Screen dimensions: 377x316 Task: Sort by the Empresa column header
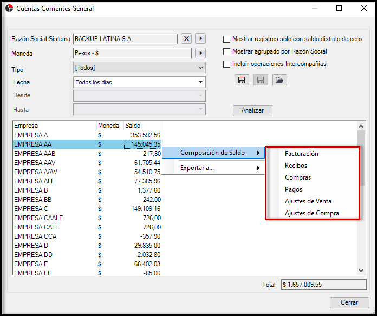tap(55, 126)
